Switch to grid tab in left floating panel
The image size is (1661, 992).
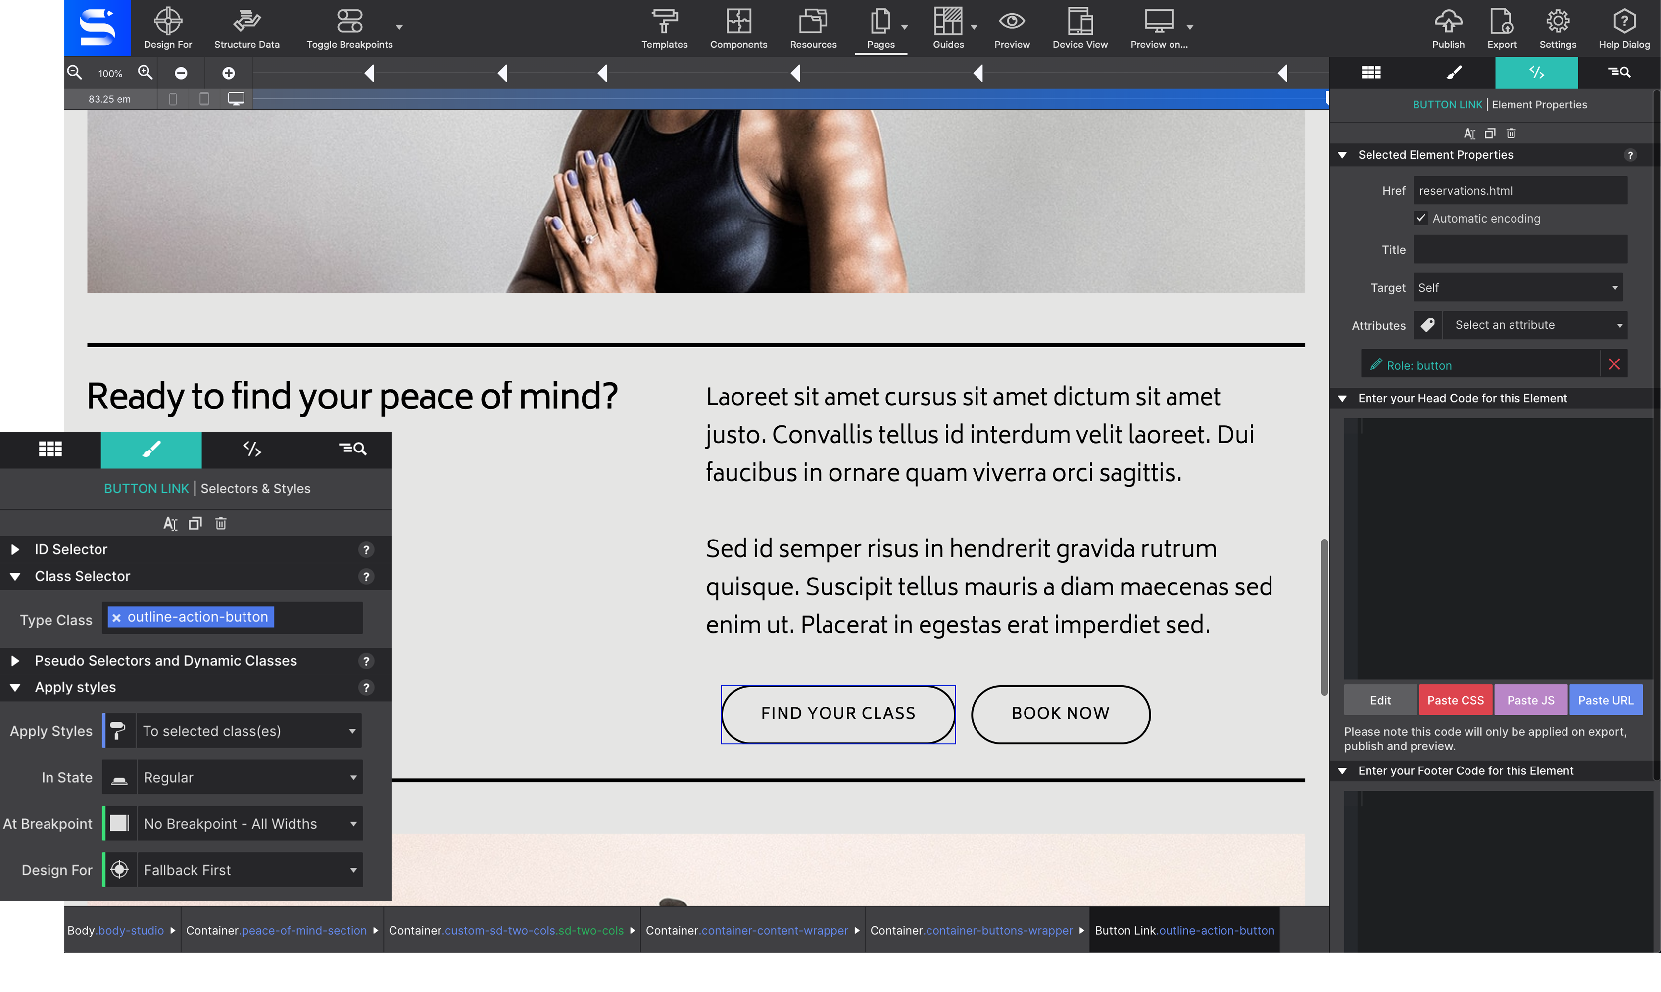point(50,449)
